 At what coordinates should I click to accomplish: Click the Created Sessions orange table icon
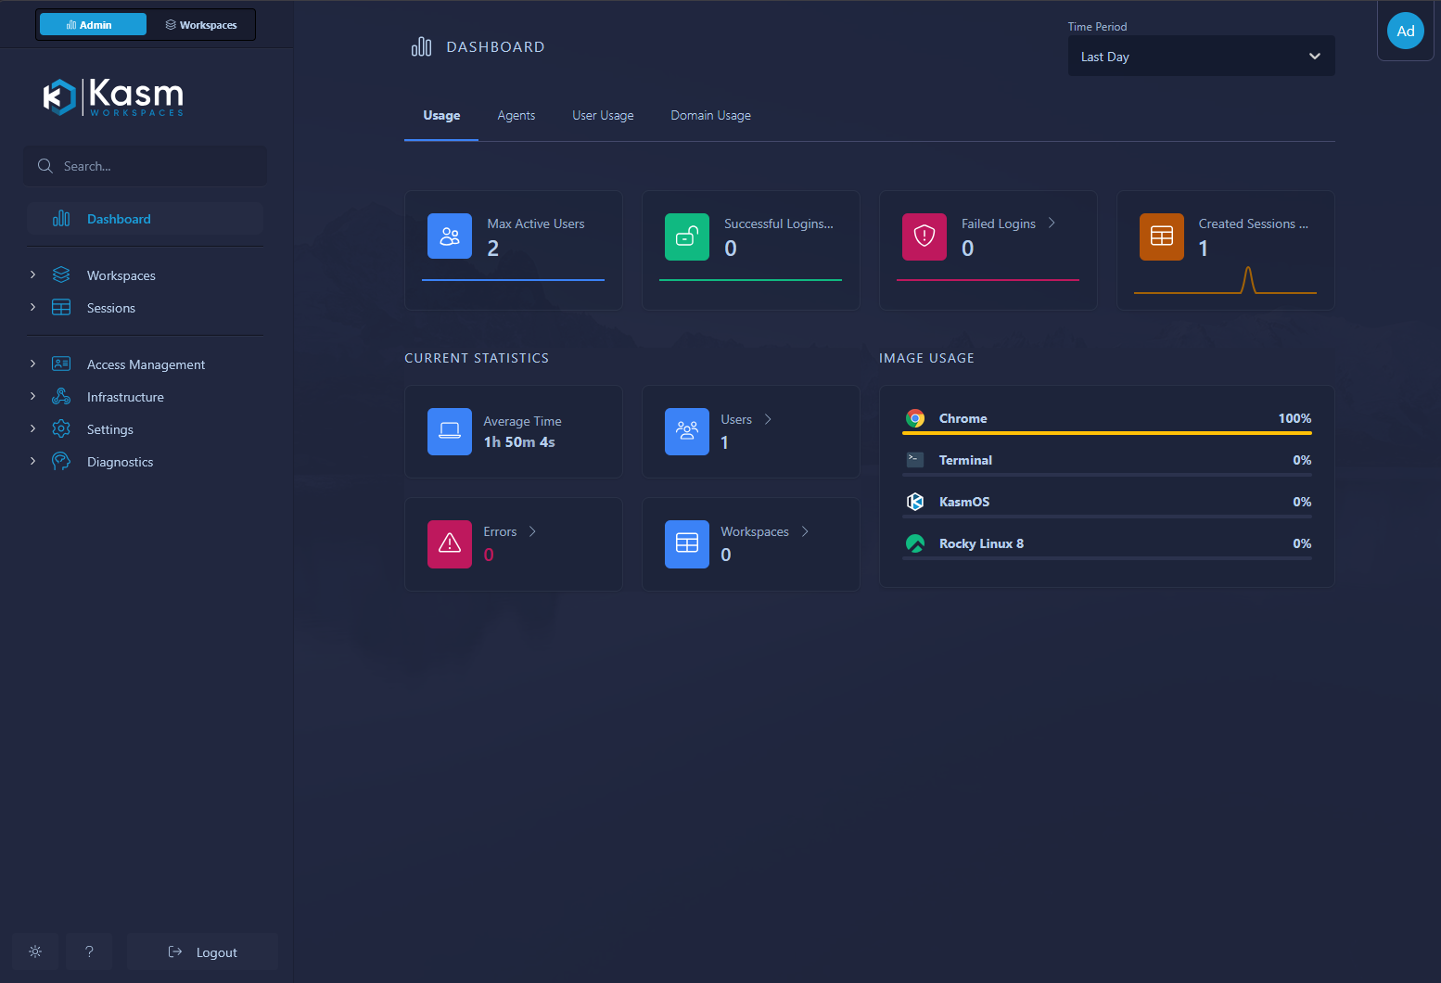pos(1162,236)
